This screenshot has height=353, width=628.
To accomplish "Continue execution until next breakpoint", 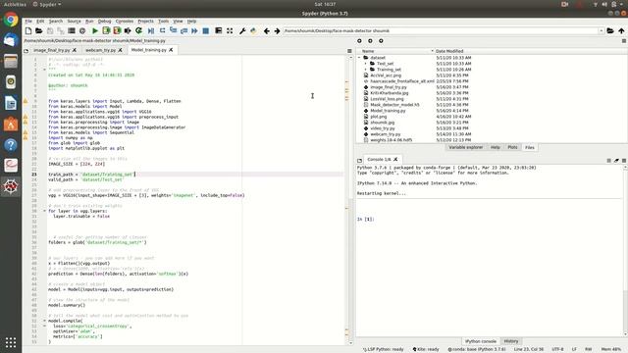I will click(194, 30).
